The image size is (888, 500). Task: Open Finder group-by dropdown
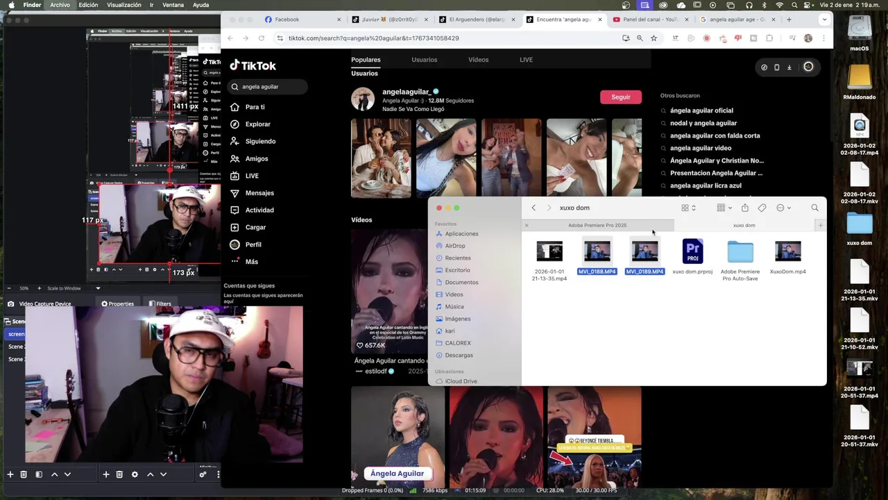pyautogui.click(x=724, y=208)
